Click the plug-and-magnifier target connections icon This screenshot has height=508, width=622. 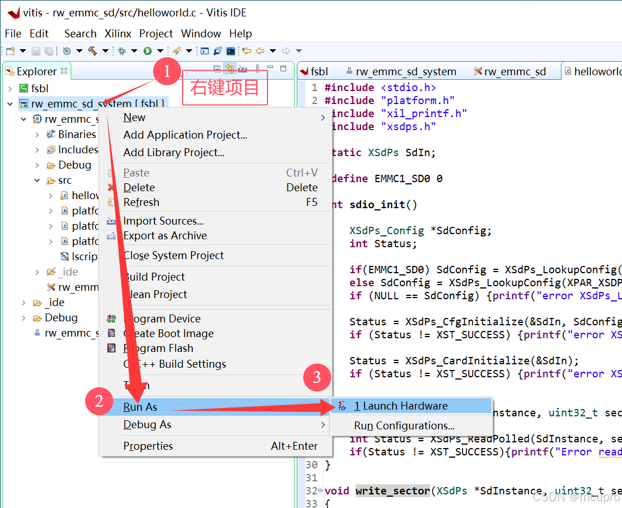[218, 51]
